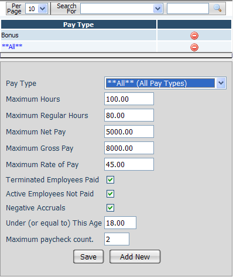This screenshot has height=277, width=233.
Task: Click the Negative Accruals label
Action: point(36,208)
